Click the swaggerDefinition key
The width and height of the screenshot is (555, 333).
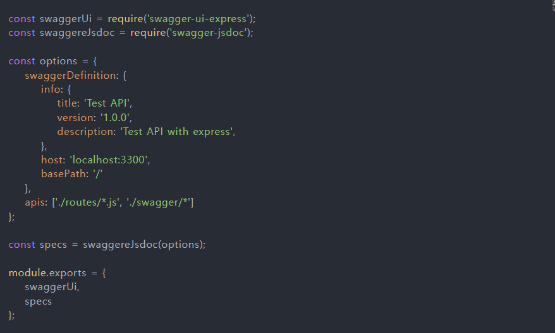click(x=70, y=75)
